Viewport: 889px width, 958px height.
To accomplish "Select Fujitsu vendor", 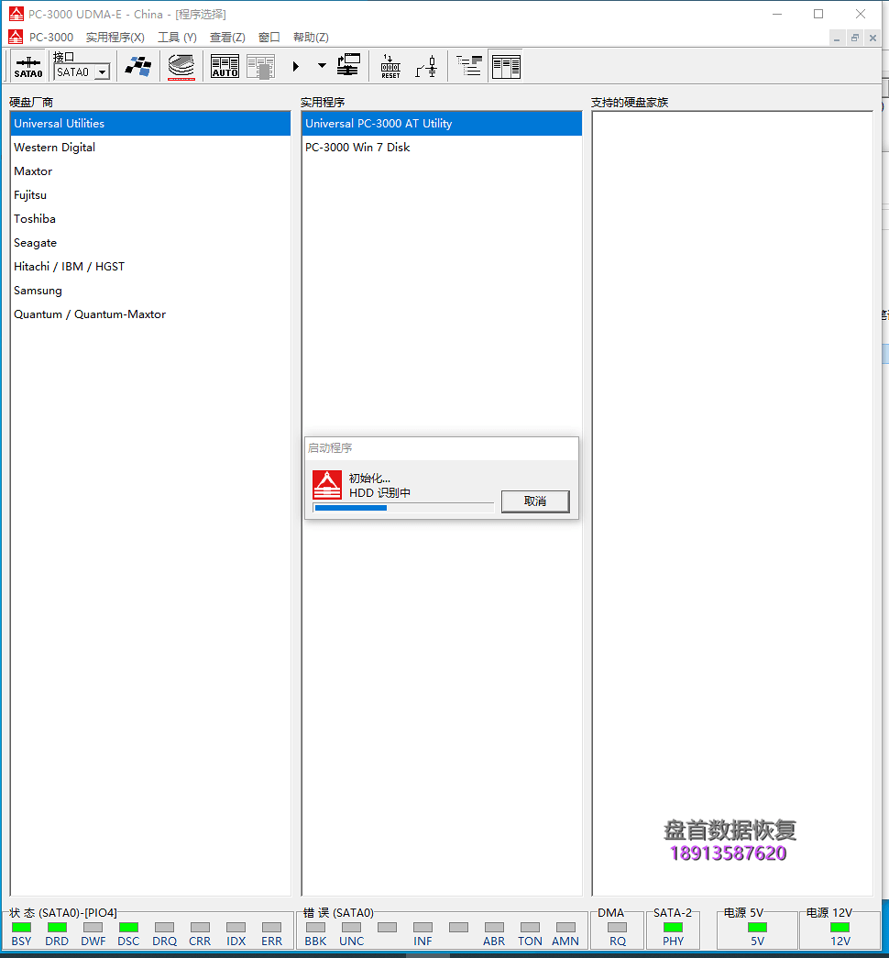I will coord(150,195).
